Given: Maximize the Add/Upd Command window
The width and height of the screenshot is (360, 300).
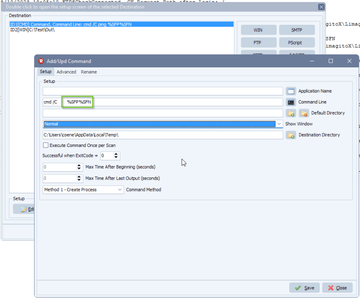Looking at the screenshot, I should click(330, 61).
